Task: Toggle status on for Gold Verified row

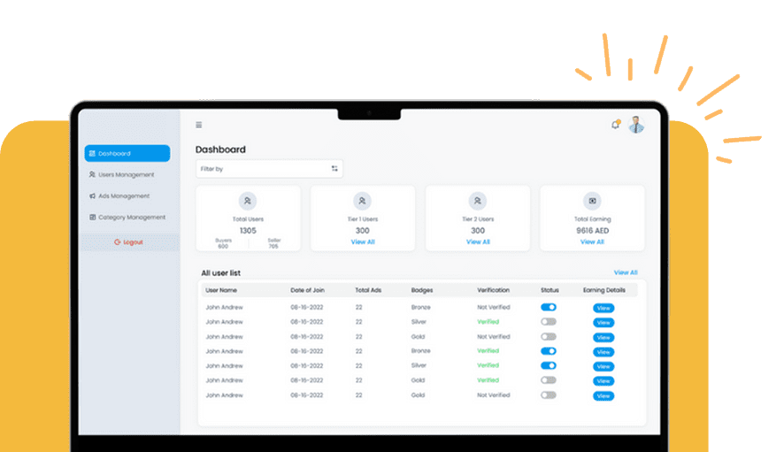Action: (x=549, y=380)
